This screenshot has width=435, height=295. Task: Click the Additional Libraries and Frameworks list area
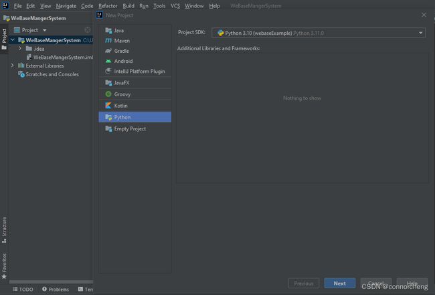pyautogui.click(x=302, y=118)
